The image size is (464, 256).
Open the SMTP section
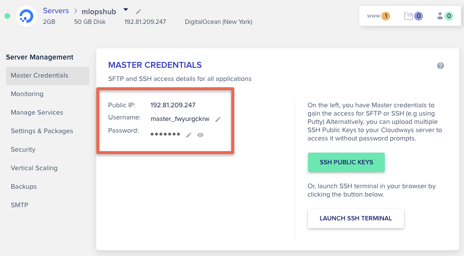click(x=20, y=205)
